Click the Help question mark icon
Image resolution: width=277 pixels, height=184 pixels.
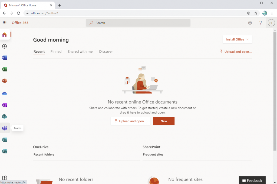[260, 23]
